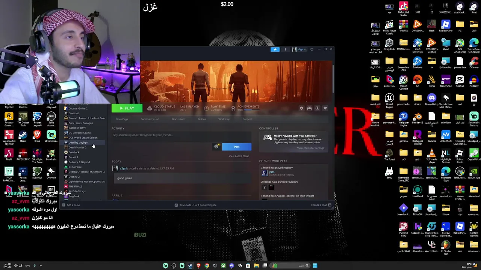Open Roblox Studio desktop icon

point(460,156)
